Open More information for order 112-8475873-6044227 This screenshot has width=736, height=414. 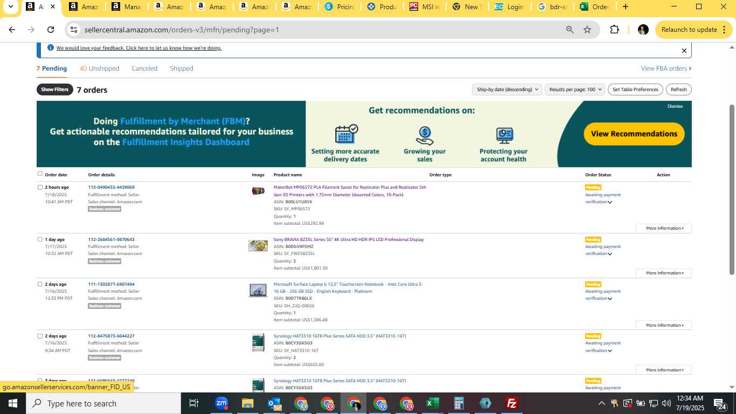[664, 370]
